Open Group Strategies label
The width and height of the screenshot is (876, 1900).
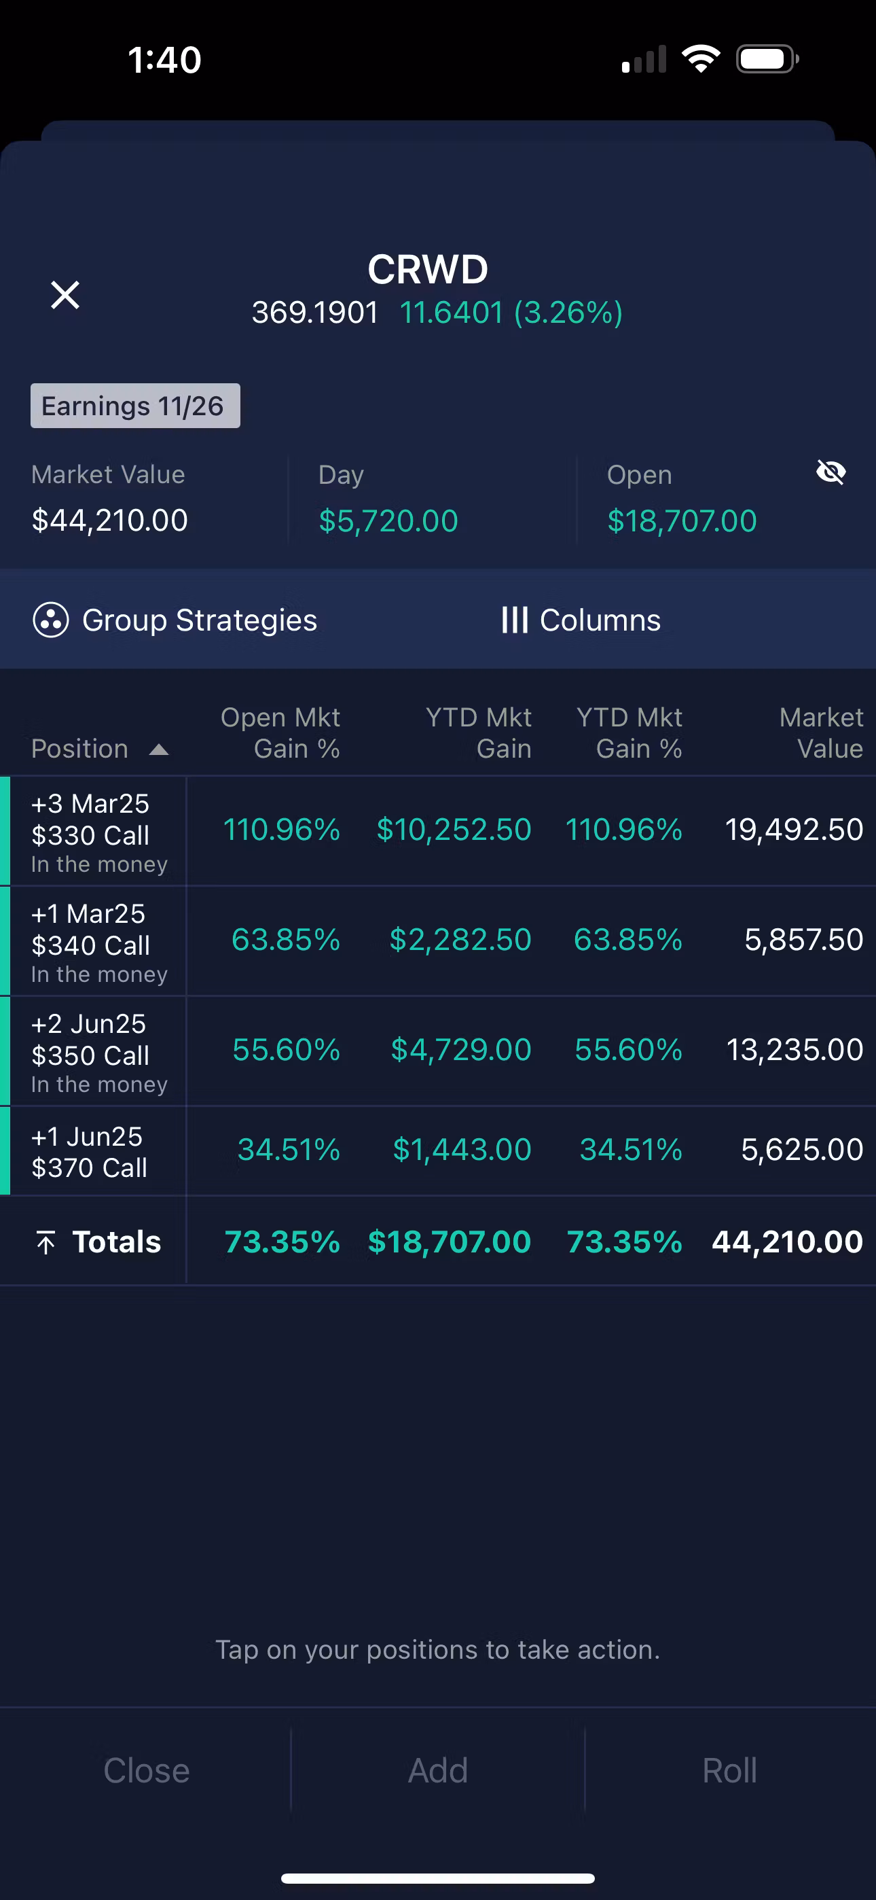[200, 620]
